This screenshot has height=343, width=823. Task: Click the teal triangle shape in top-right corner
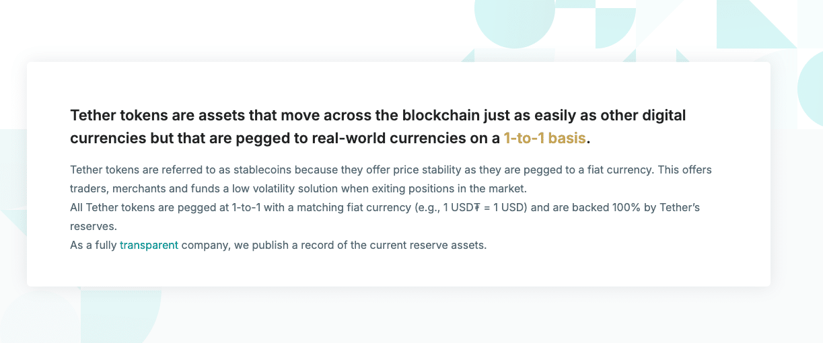click(x=760, y=24)
